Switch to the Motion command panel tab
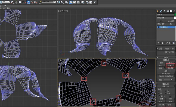 click(x=168, y=11)
